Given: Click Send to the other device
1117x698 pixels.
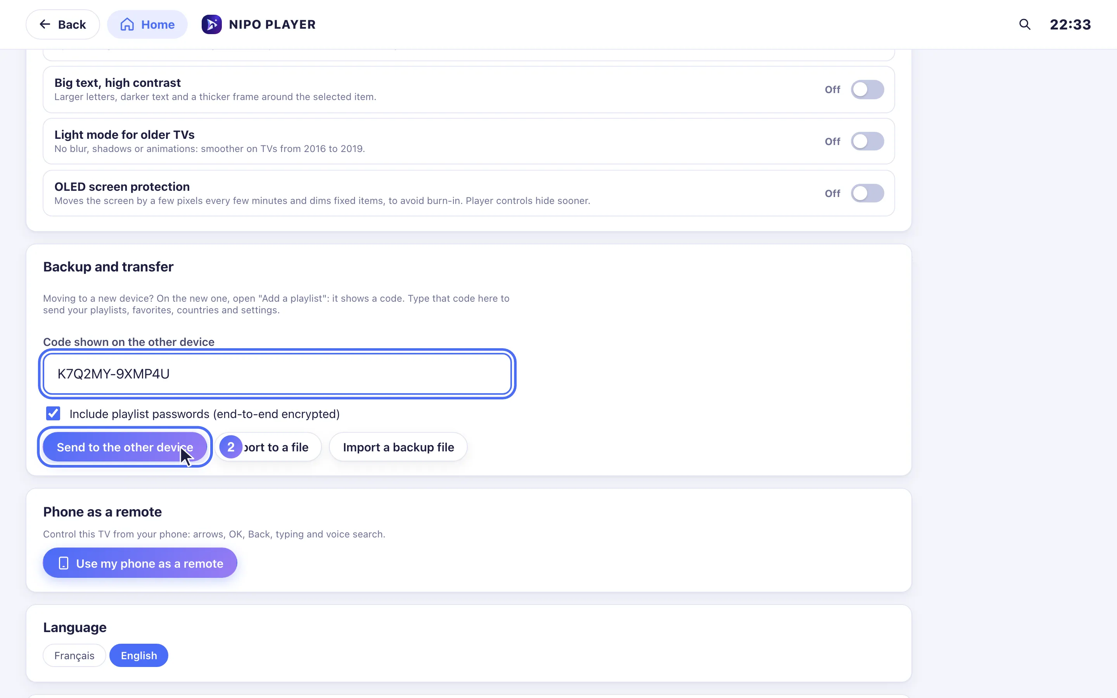Looking at the screenshot, I should pos(124,447).
